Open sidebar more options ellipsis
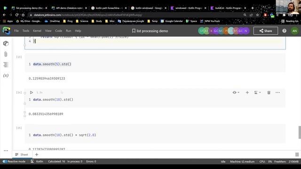The image size is (301, 169). pos(6,151)
